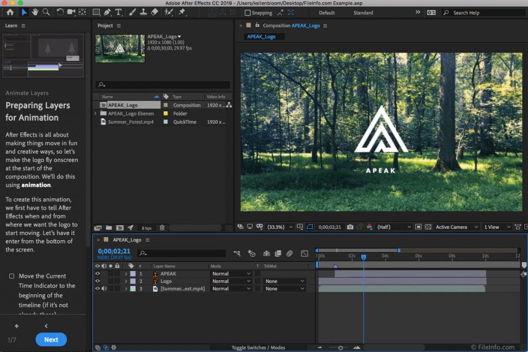Hide the APEAK layer
528x352 pixels.
pyautogui.click(x=97, y=274)
